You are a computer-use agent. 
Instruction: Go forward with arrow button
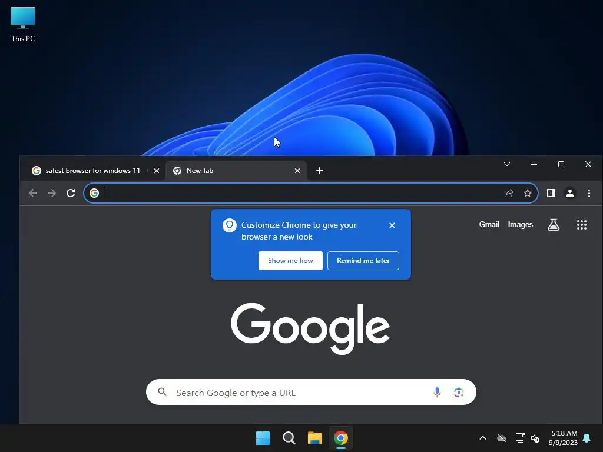click(x=52, y=193)
